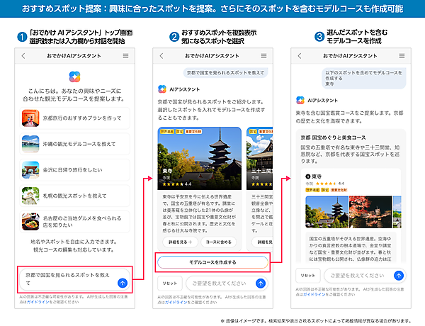Tap back arrow on first phone screen
Image resolution: width=425 pixels, height=326 pixels.
coord(26,55)
